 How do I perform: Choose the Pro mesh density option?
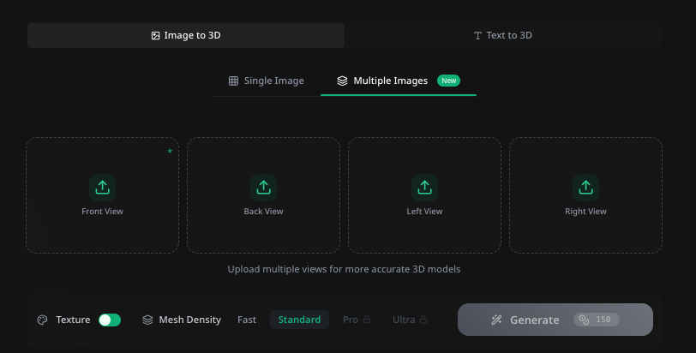click(x=351, y=320)
